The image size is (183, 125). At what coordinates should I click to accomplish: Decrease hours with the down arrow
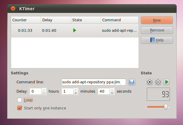click(44, 93)
